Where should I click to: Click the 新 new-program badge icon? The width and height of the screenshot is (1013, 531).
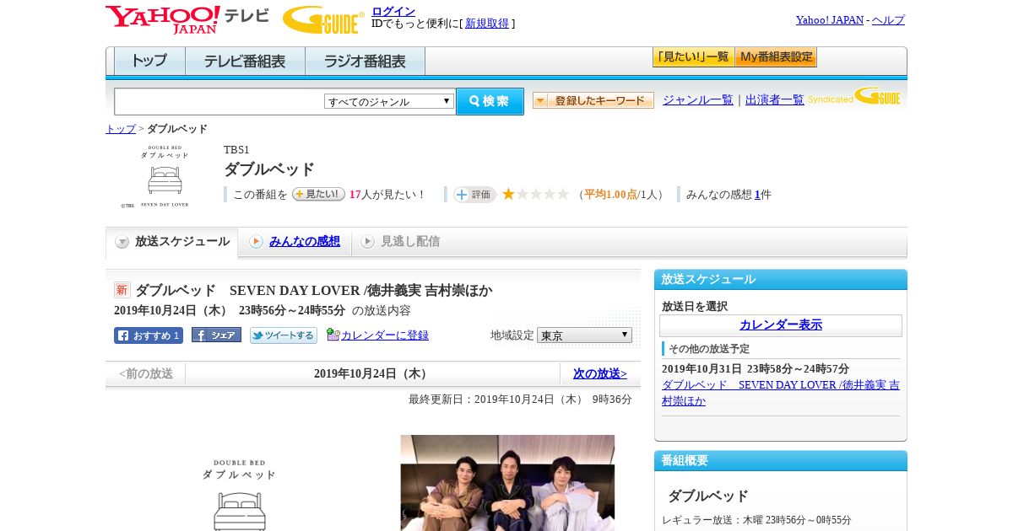pyautogui.click(x=122, y=290)
